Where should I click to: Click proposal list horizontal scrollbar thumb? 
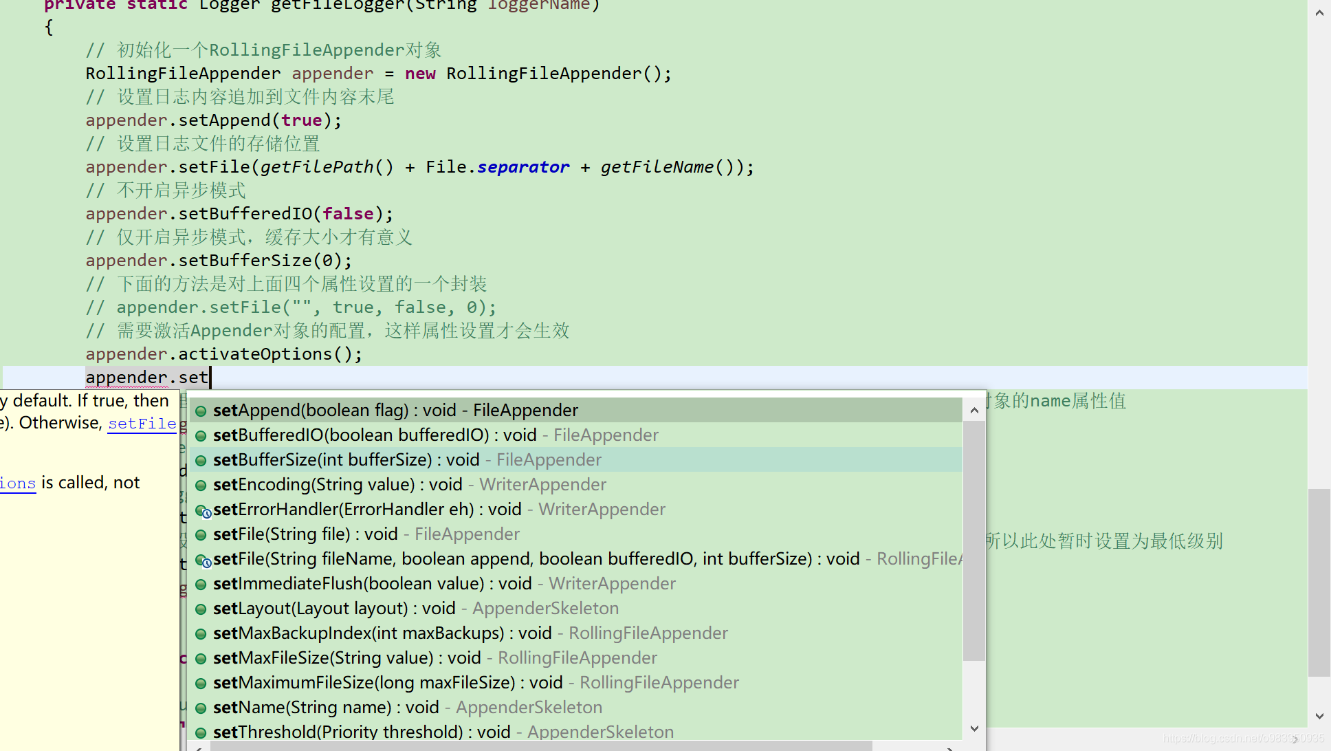tap(541, 746)
